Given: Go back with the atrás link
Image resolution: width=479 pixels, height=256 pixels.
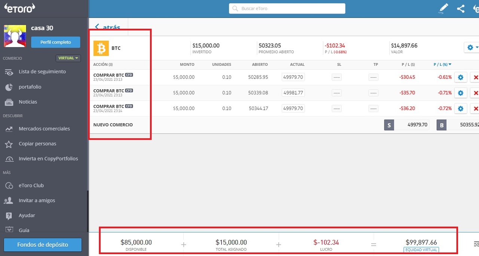Looking at the screenshot, I should click(x=108, y=27).
